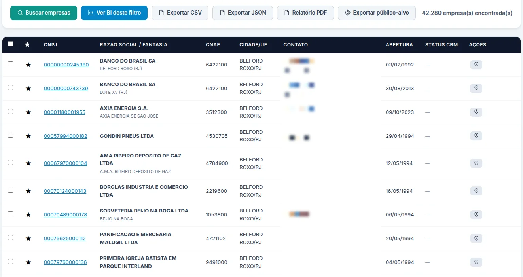
Task: Open map pin action for 03/02/1992 row
Action: pos(476,65)
